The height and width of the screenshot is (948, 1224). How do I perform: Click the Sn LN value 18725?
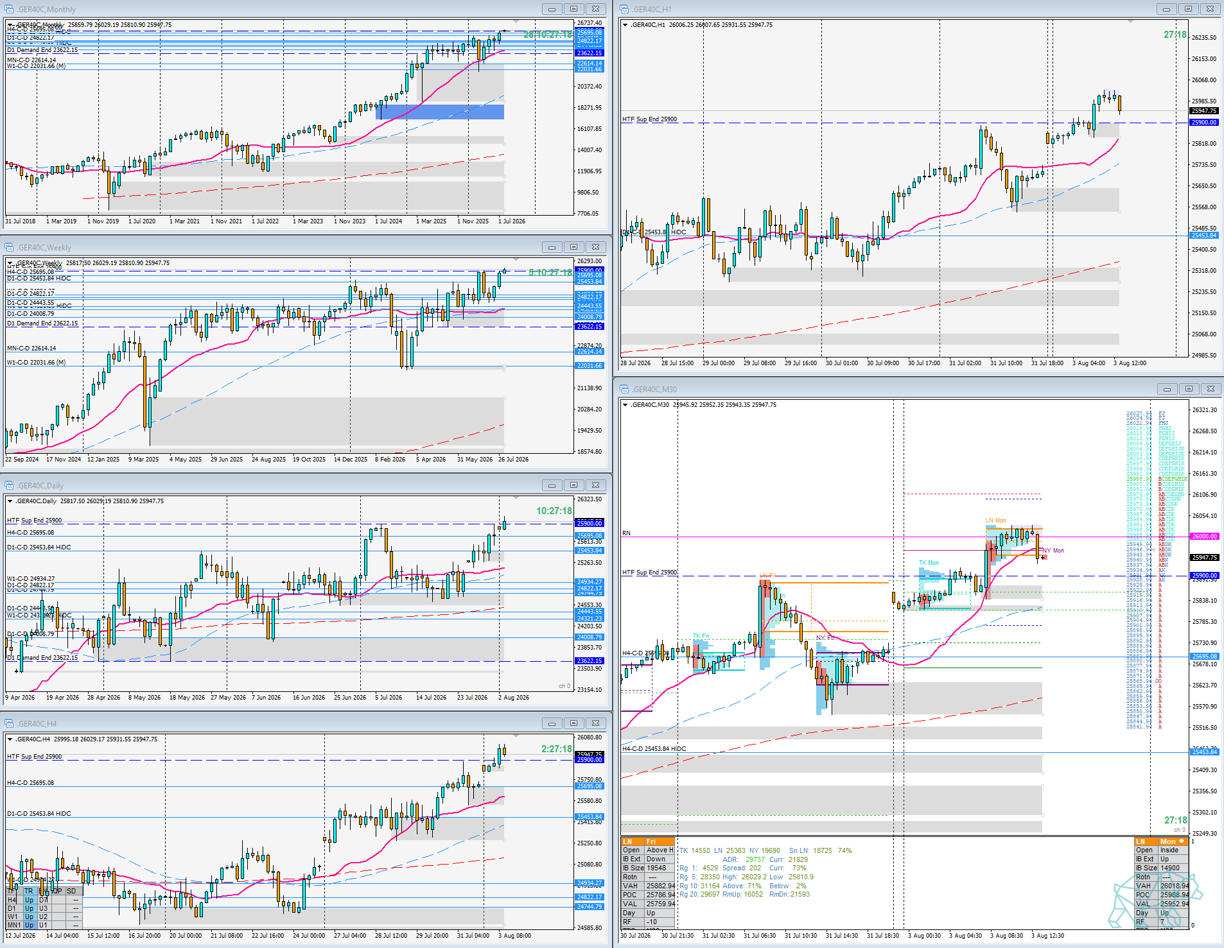(x=823, y=850)
